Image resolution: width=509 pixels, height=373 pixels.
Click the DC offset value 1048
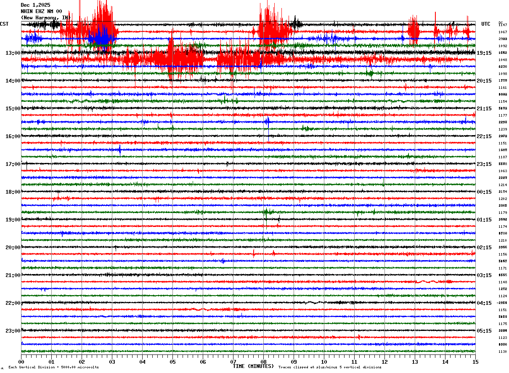coord(503,60)
